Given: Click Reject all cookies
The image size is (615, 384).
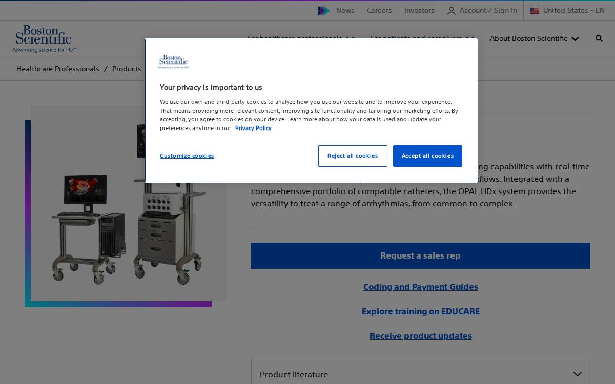Looking at the screenshot, I should click(353, 156).
